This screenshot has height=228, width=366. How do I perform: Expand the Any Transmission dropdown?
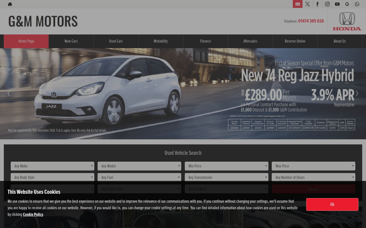pyautogui.click(x=226, y=177)
